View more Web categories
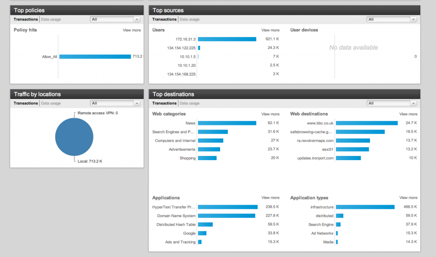This screenshot has width=436, height=257. click(x=270, y=114)
